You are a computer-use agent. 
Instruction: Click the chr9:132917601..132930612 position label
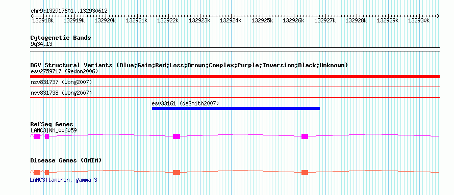click(x=69, y=11)
